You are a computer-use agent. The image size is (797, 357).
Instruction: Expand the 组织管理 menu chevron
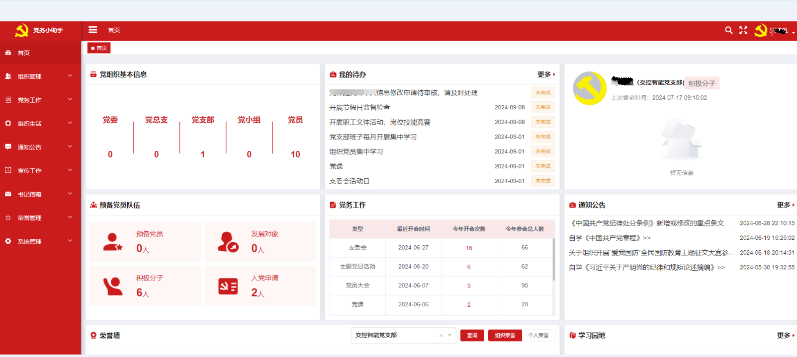[70, 75]
